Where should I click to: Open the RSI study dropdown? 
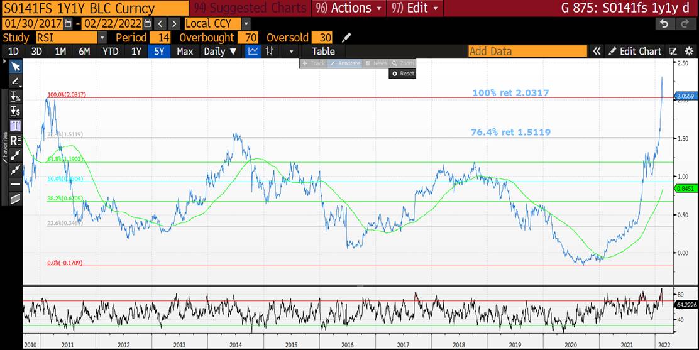click(x=102, y=38)
